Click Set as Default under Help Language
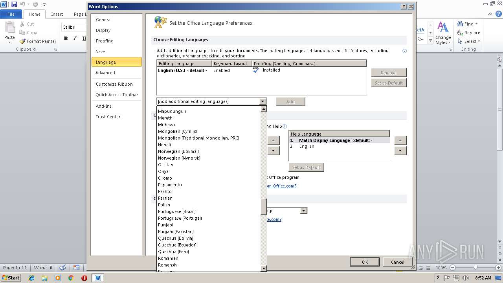This screenshot has height=283, width=503. (306, 167)
